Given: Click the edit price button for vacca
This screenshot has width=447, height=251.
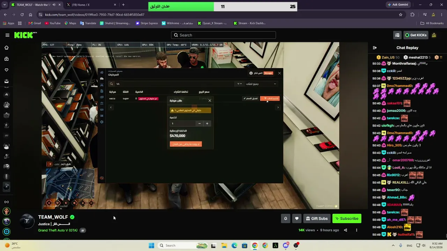Looking at the screenshot, I should 251,99.
